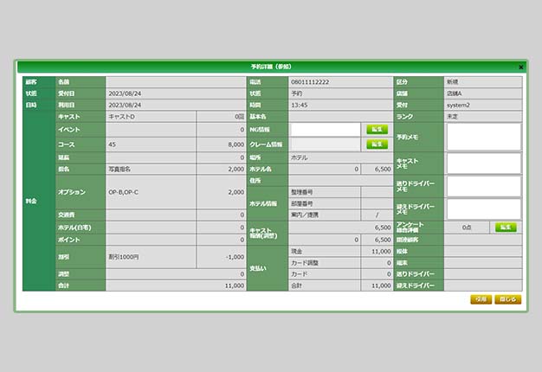Focus the 予約メモ text area

pos(484,137)
